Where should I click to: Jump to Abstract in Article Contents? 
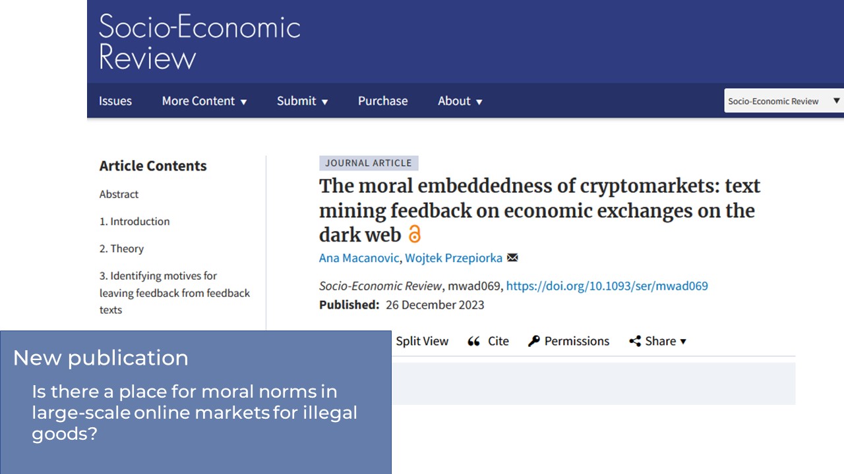[119, 194]
